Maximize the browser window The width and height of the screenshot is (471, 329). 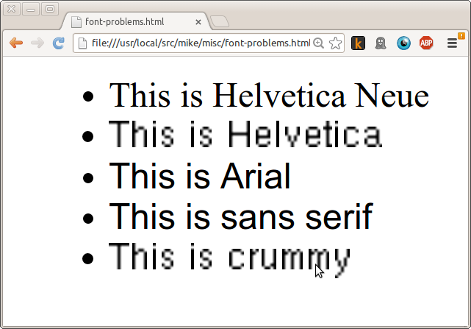pos(50,9)
